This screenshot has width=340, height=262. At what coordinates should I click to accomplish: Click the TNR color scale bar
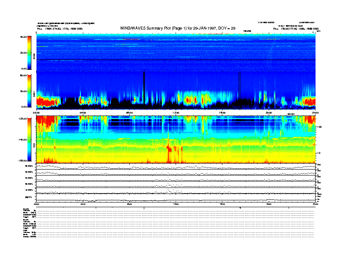click(29, 140)
